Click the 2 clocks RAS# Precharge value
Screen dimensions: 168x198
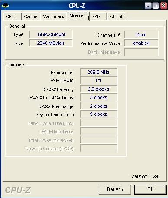(x=99, y=106)
